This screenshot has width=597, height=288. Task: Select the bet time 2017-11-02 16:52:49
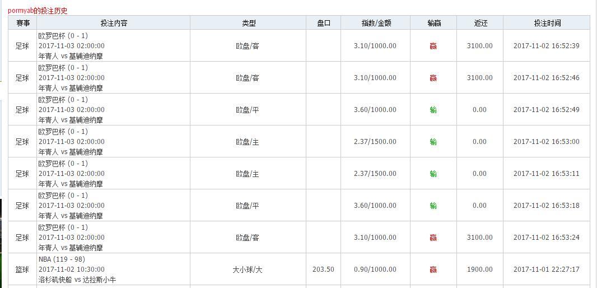coord(547,110)
